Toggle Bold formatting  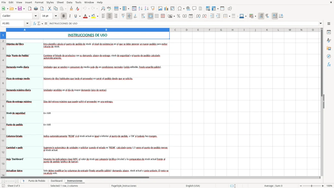tap(64, 16)
